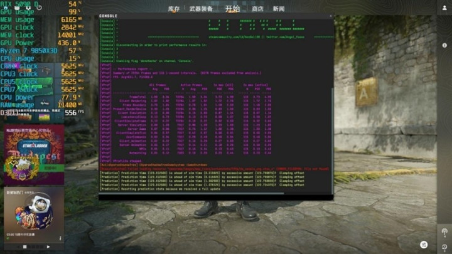Click the 'RAM usage' overlay label
The width and height of the screenshot is (452, 254).
click(x=18, y=105)
